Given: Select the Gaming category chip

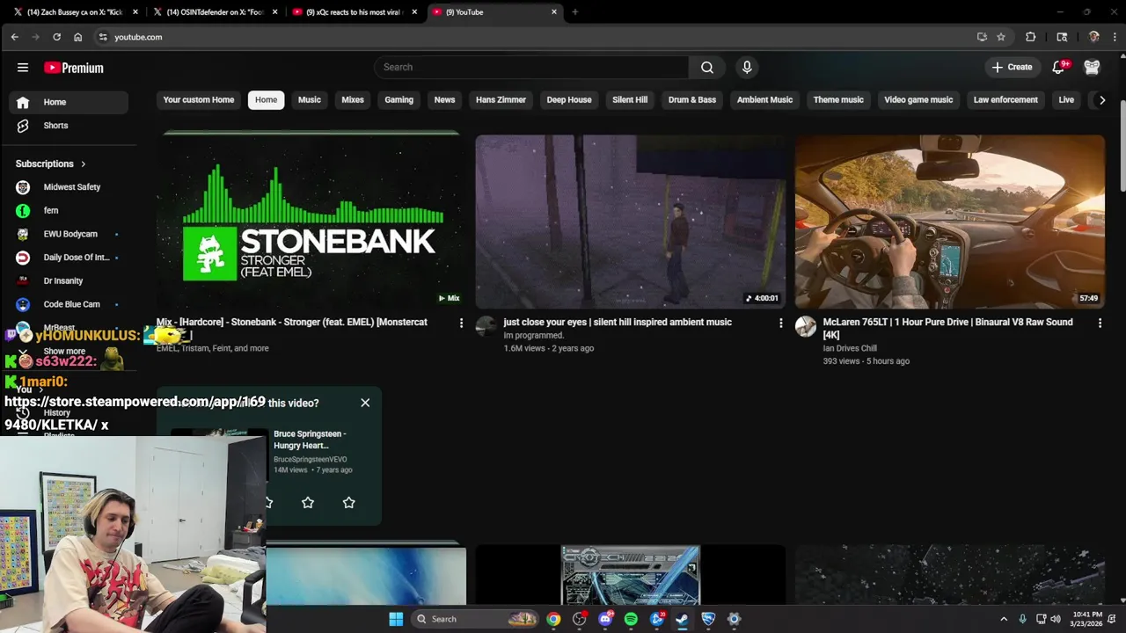Looking at the screenshot, I should pyautogui.click(x=398, y=99).
